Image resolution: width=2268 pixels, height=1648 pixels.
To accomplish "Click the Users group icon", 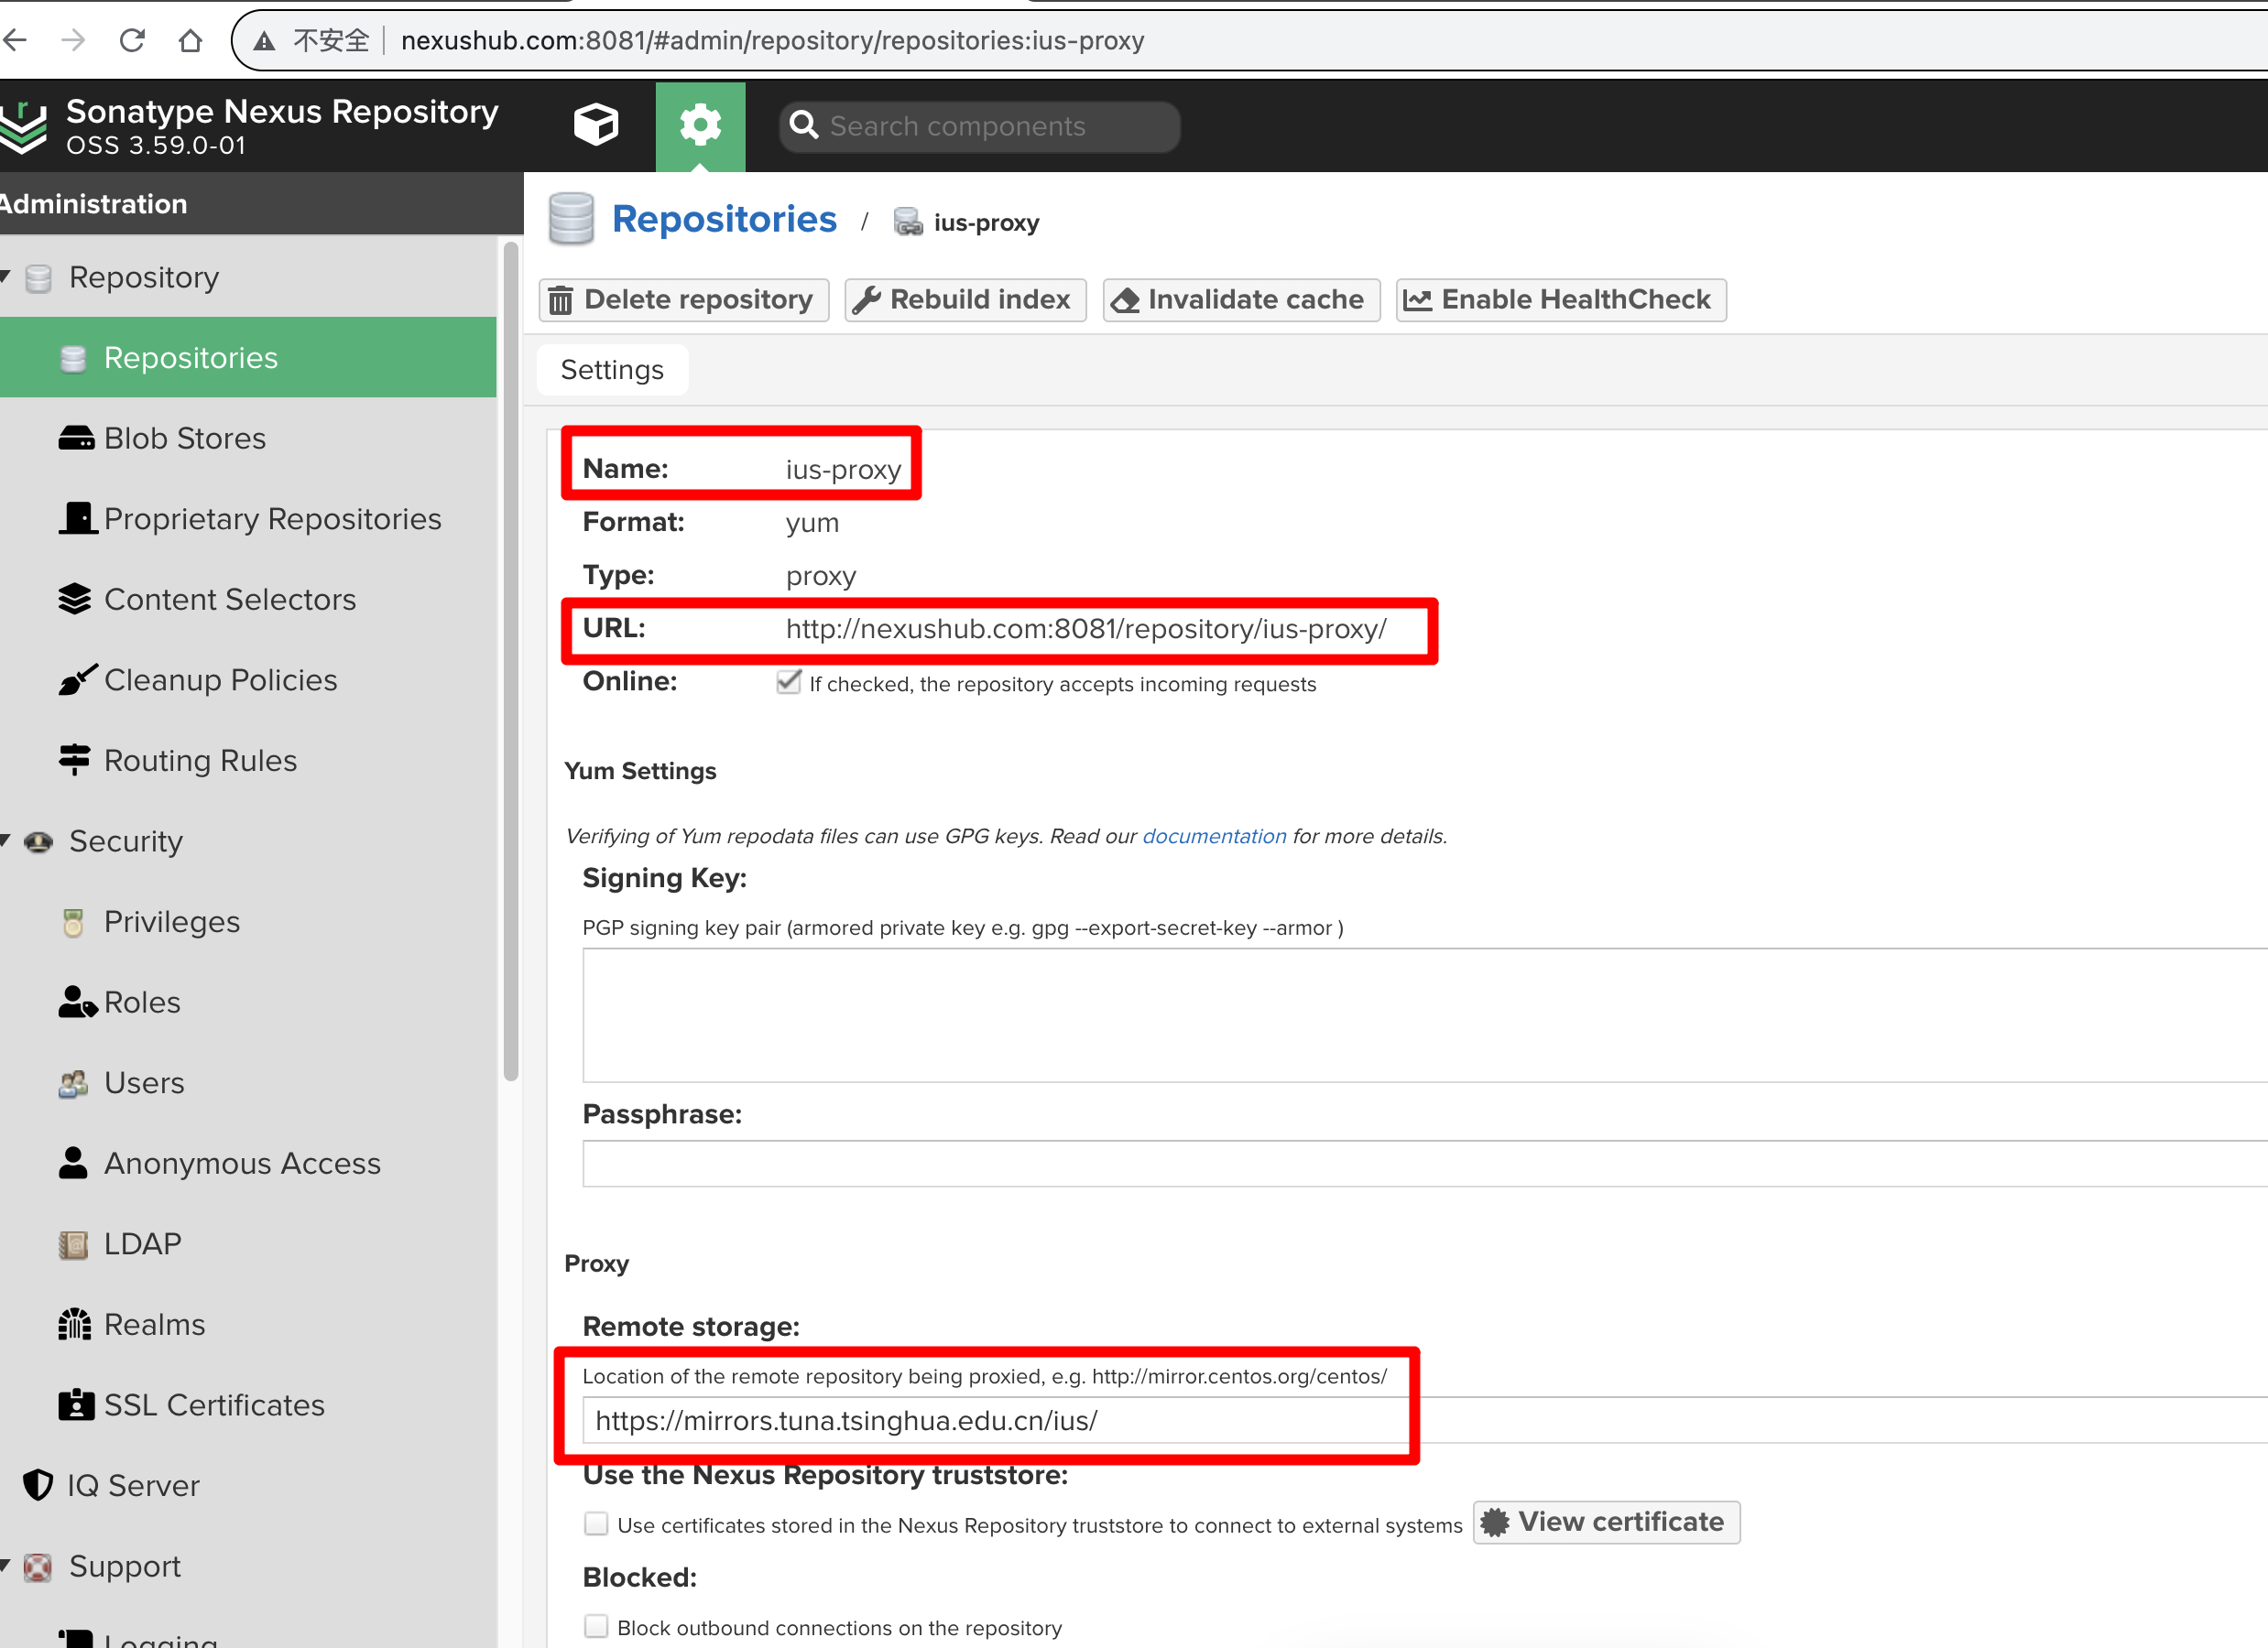I will (x=73, y=1083).
